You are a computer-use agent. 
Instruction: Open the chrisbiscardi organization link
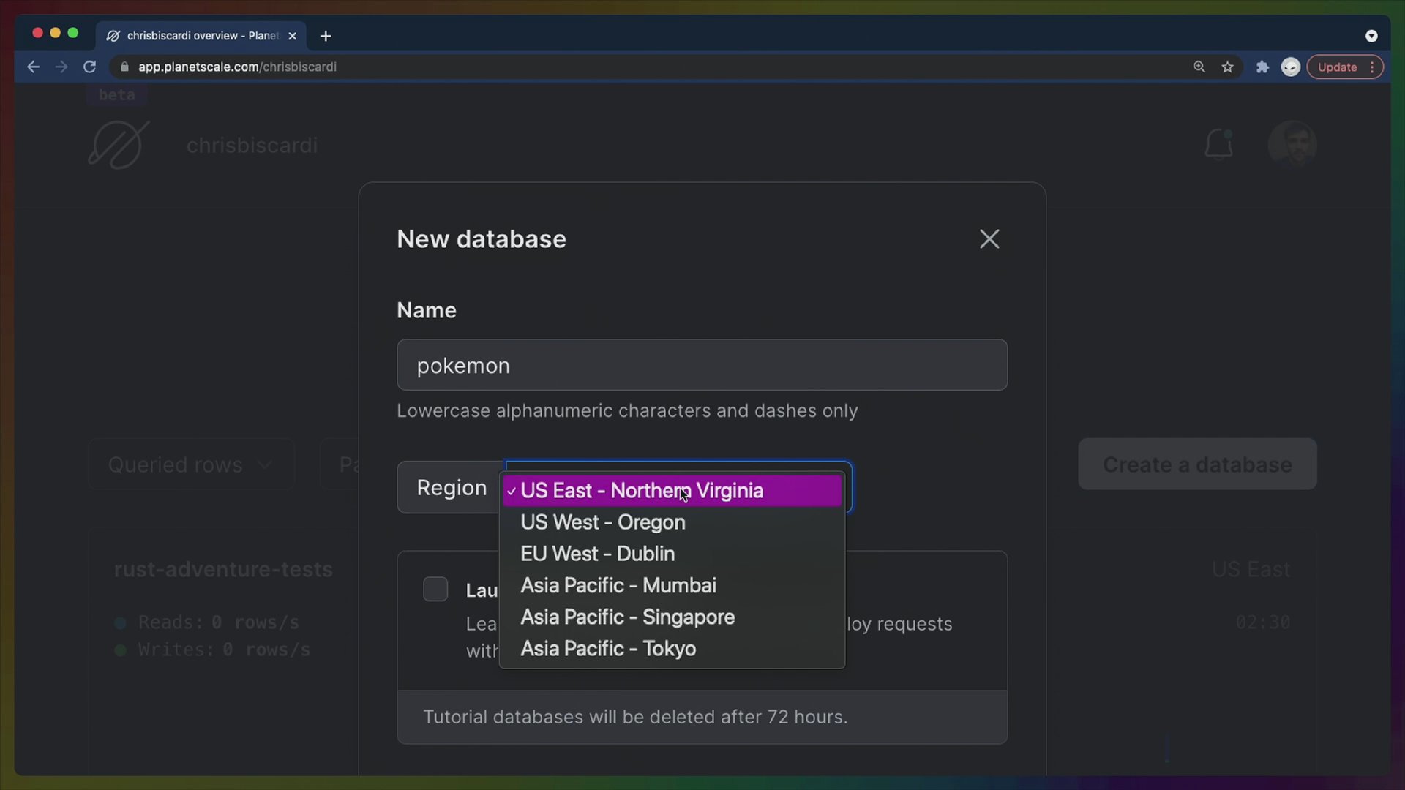(x=252, y=145)
